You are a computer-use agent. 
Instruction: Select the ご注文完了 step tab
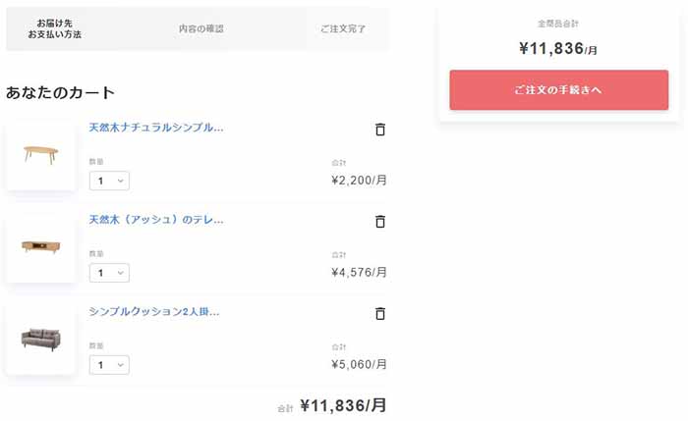click(343, 28)
